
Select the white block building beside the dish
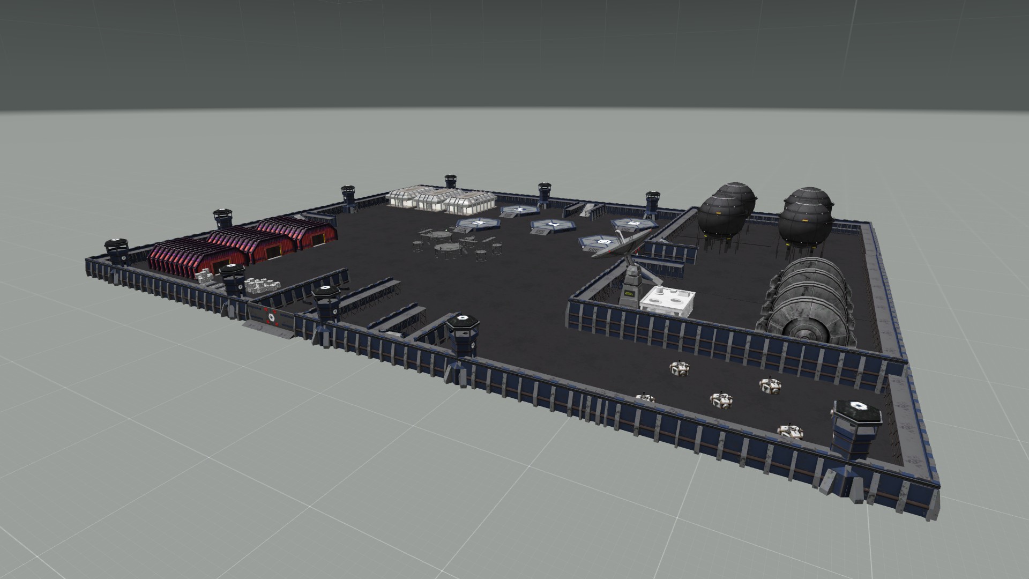pyautogui.click(x=667, y=302)
